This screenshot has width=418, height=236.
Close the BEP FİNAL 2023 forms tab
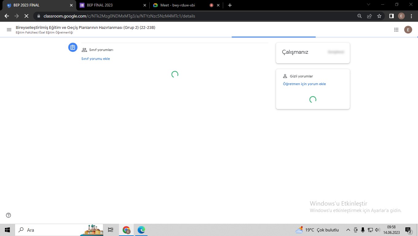[145, 5]
